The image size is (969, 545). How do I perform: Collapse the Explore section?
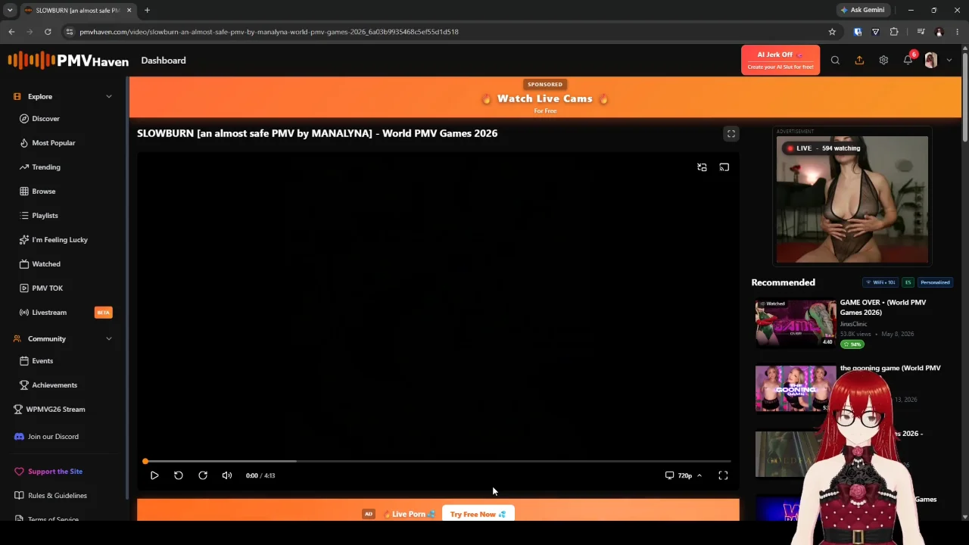(109, 97)
